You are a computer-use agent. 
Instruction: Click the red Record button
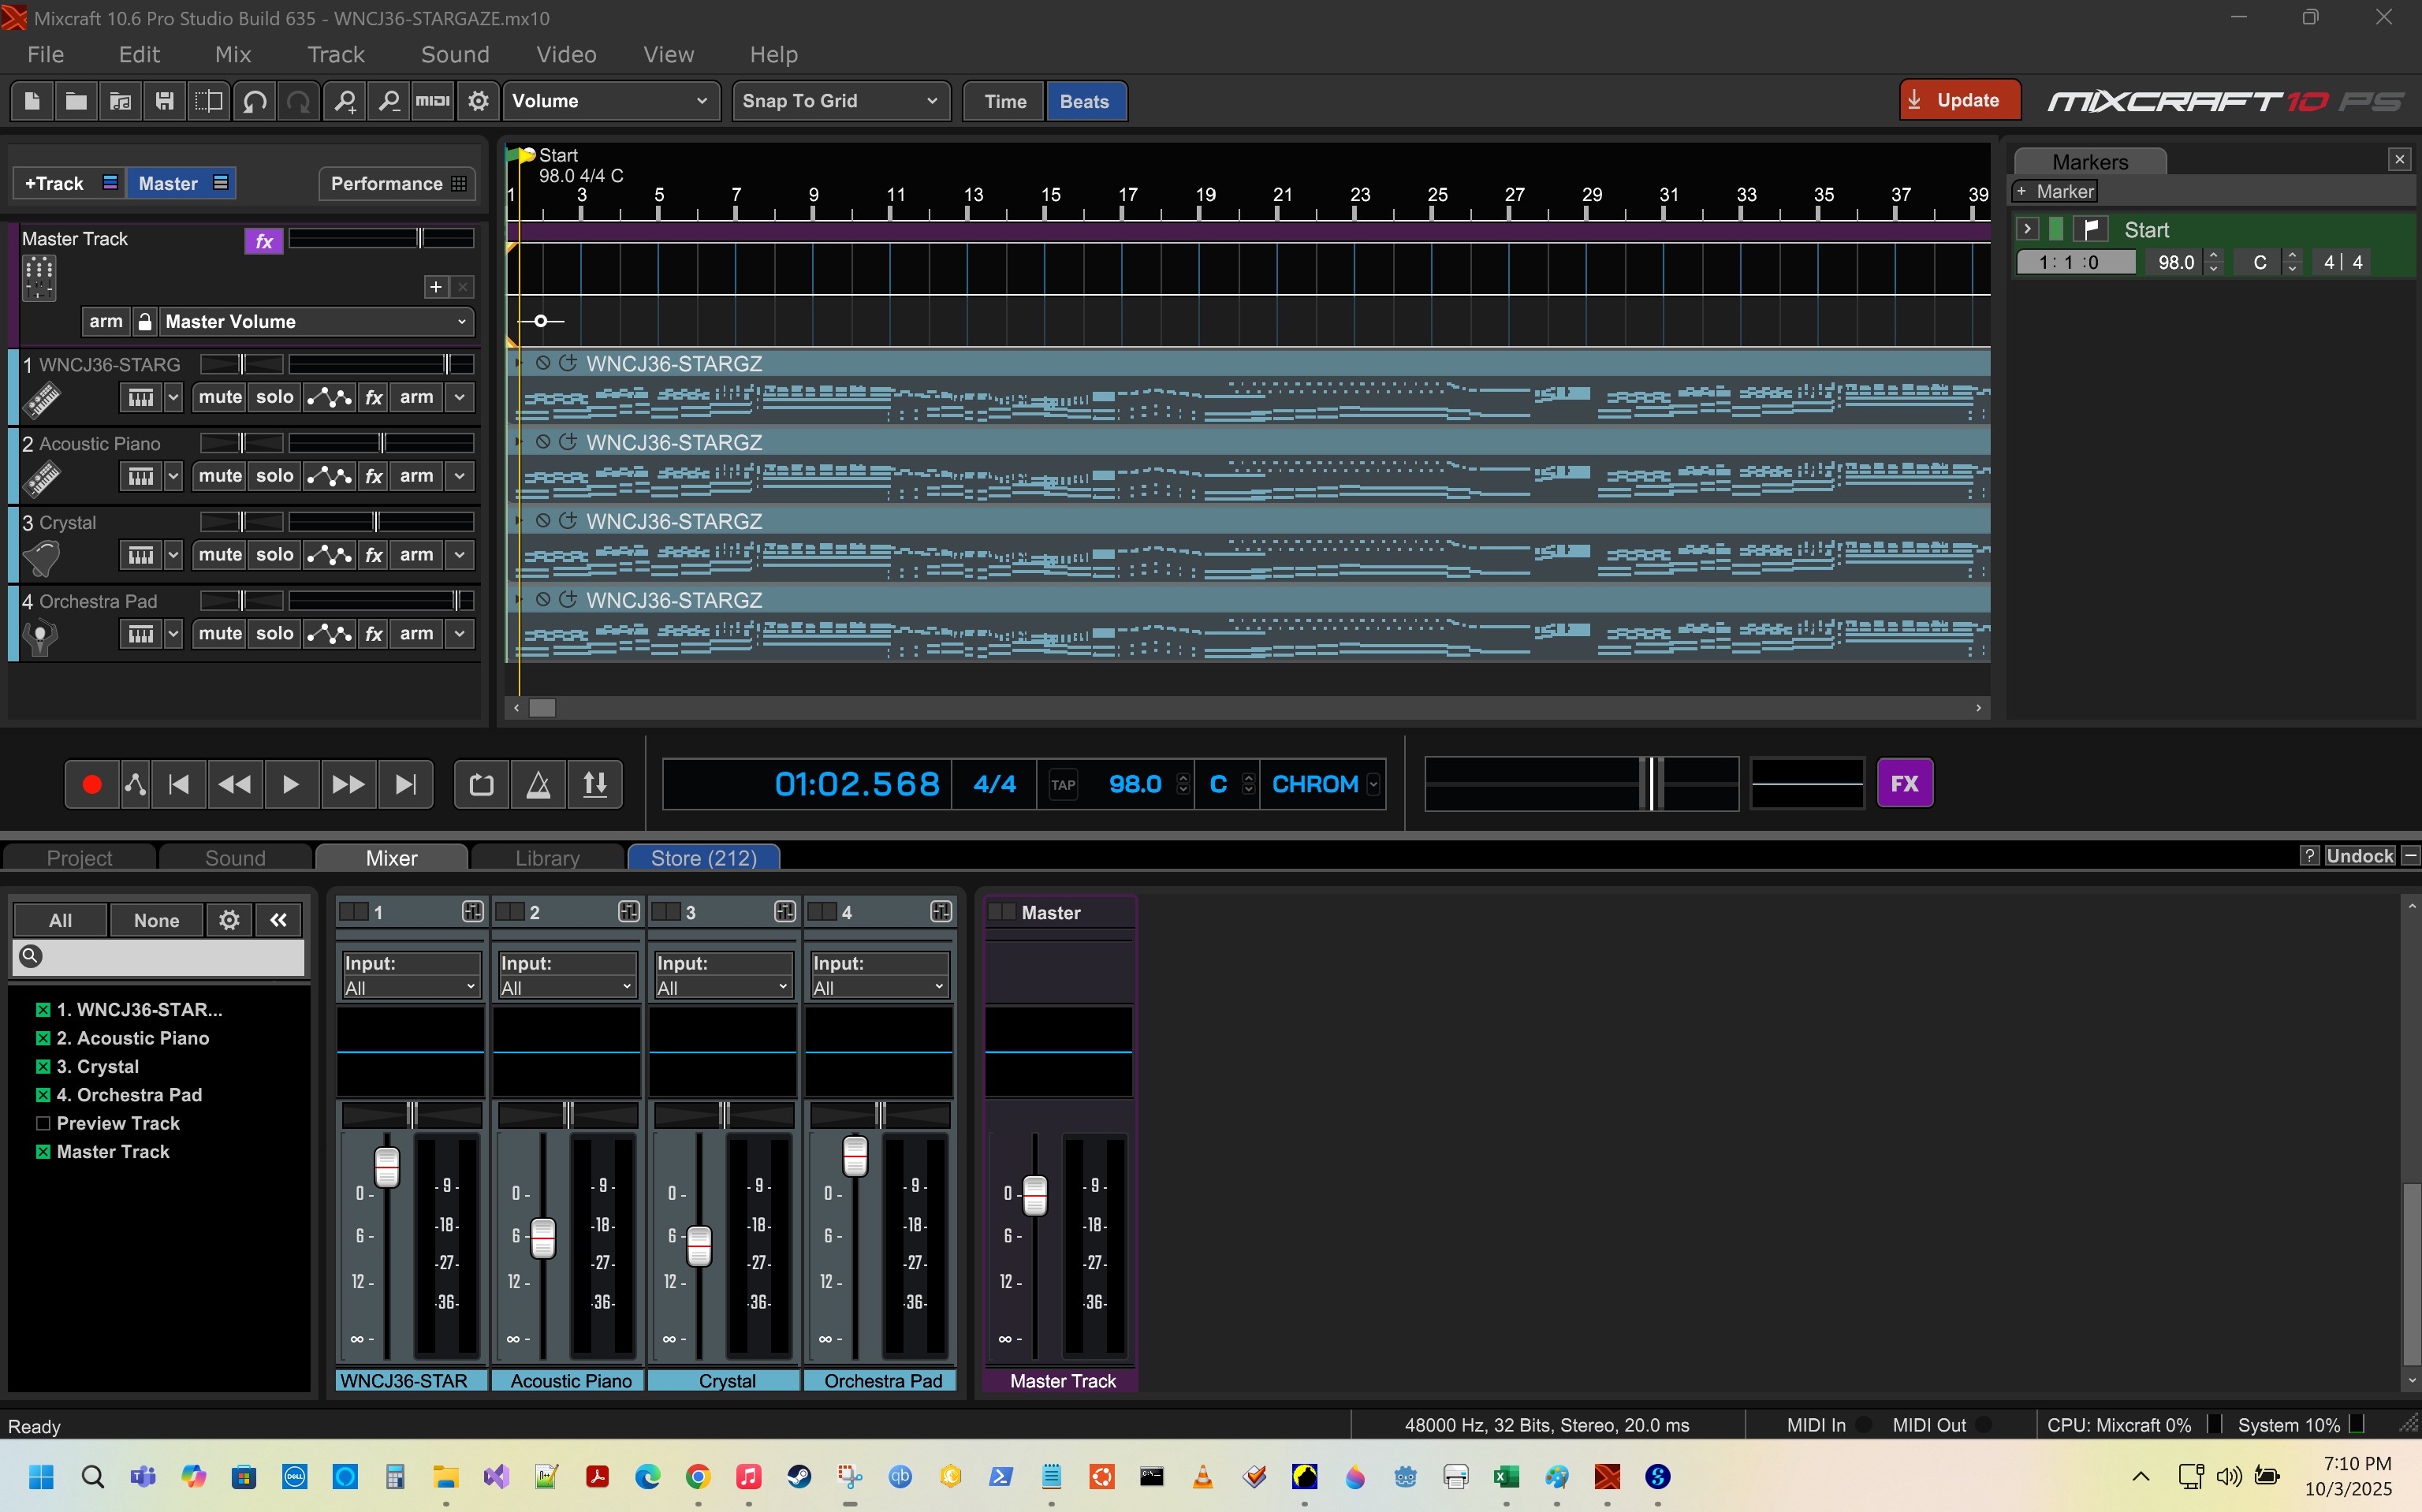point(91,784)
